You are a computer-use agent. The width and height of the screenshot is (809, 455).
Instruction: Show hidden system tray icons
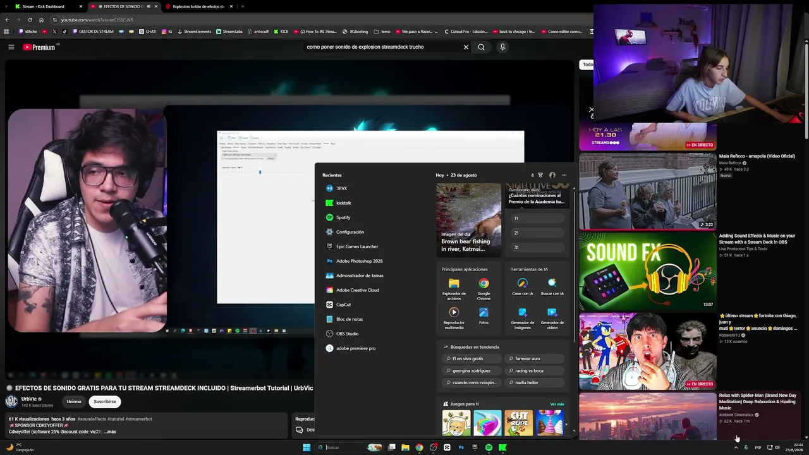point(736,447)
